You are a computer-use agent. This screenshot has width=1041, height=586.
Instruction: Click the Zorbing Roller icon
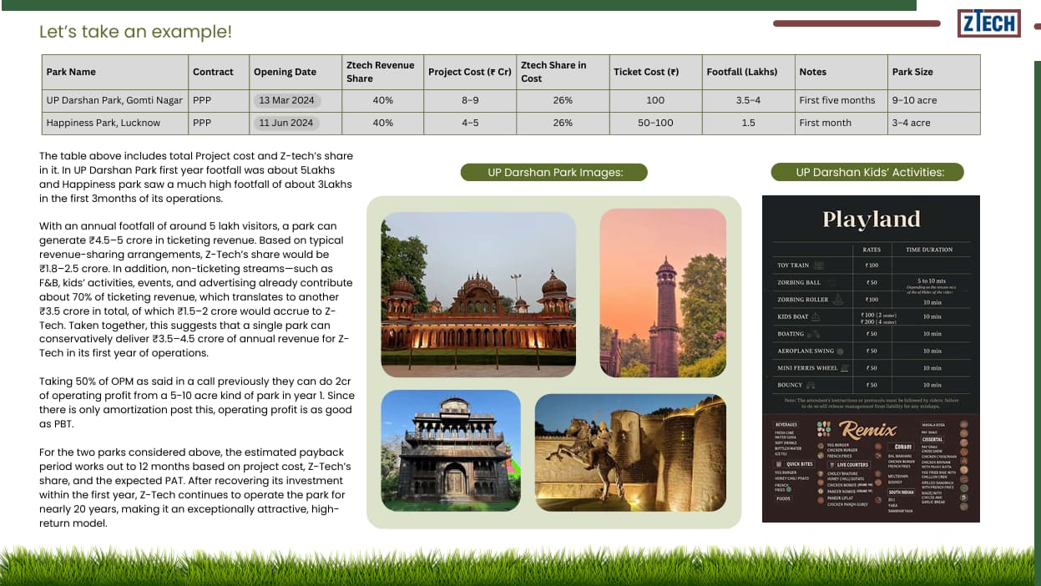coord(836,300)
